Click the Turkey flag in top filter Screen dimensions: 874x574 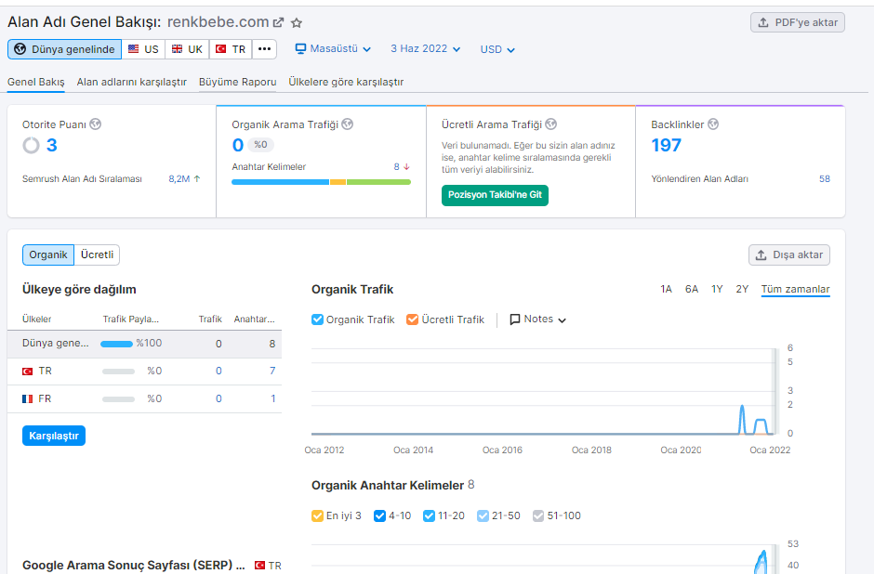[x=220, y=49]
